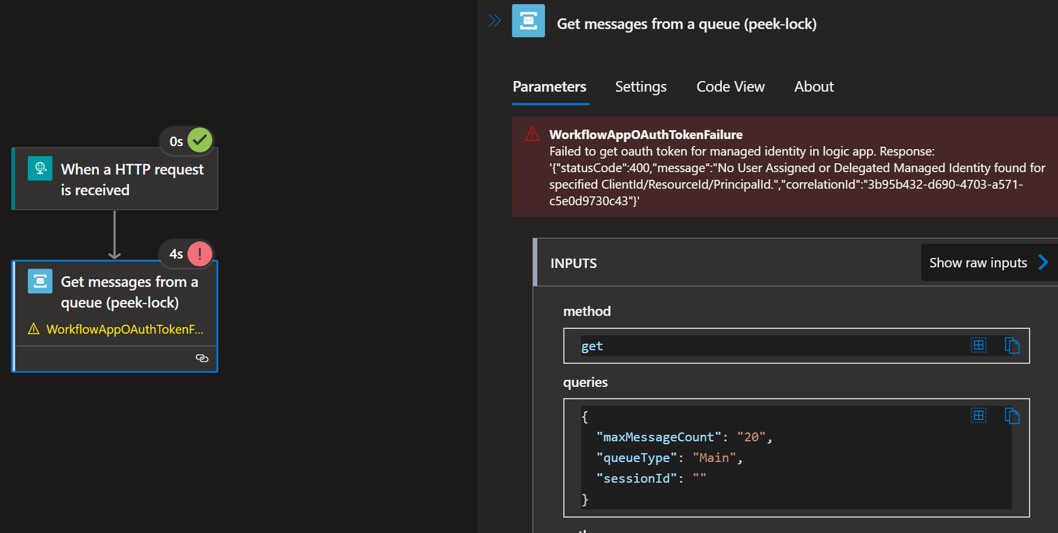Image resolution: width=1058 pixels, height=533 pixels.
Task: Copy the queries JSON using its copy icon
Action: (1012, 416)
